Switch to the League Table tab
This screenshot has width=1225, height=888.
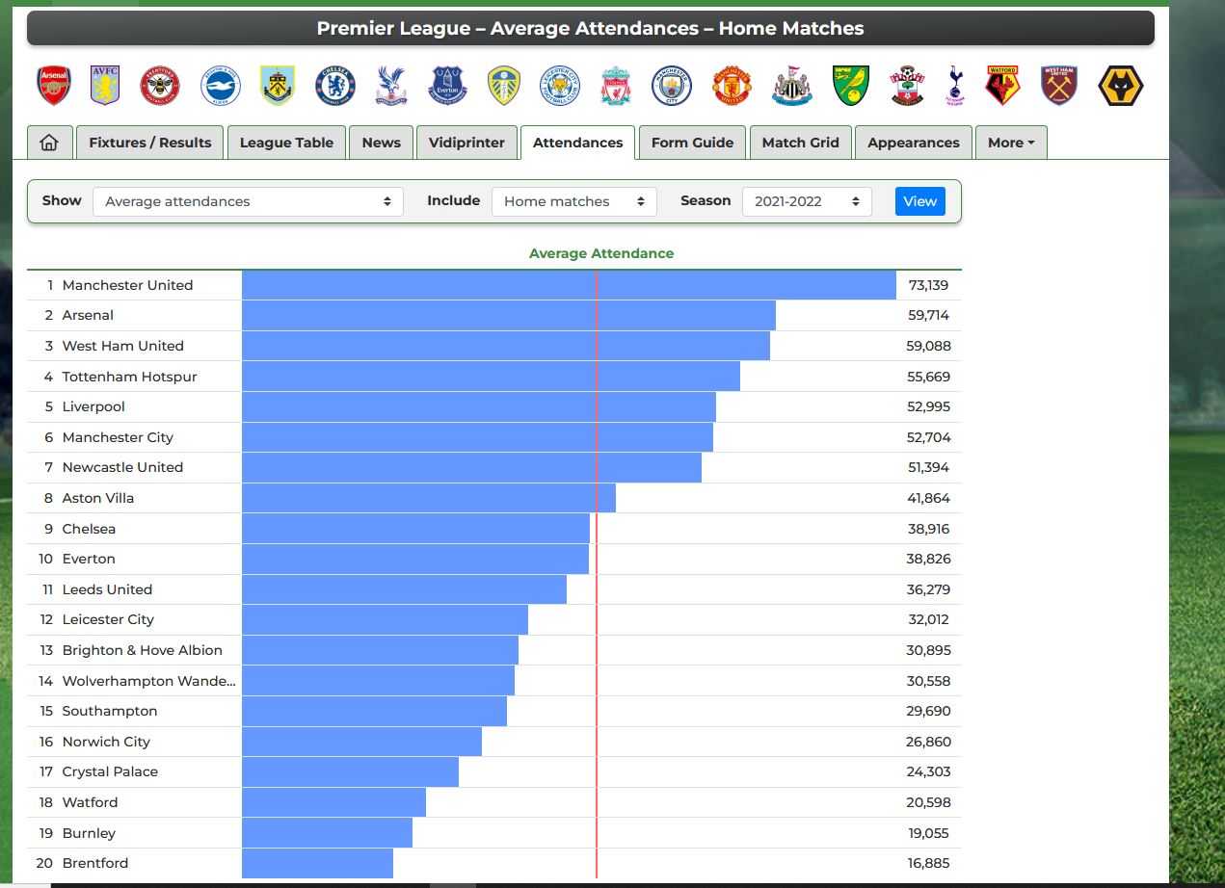(286, 143)
